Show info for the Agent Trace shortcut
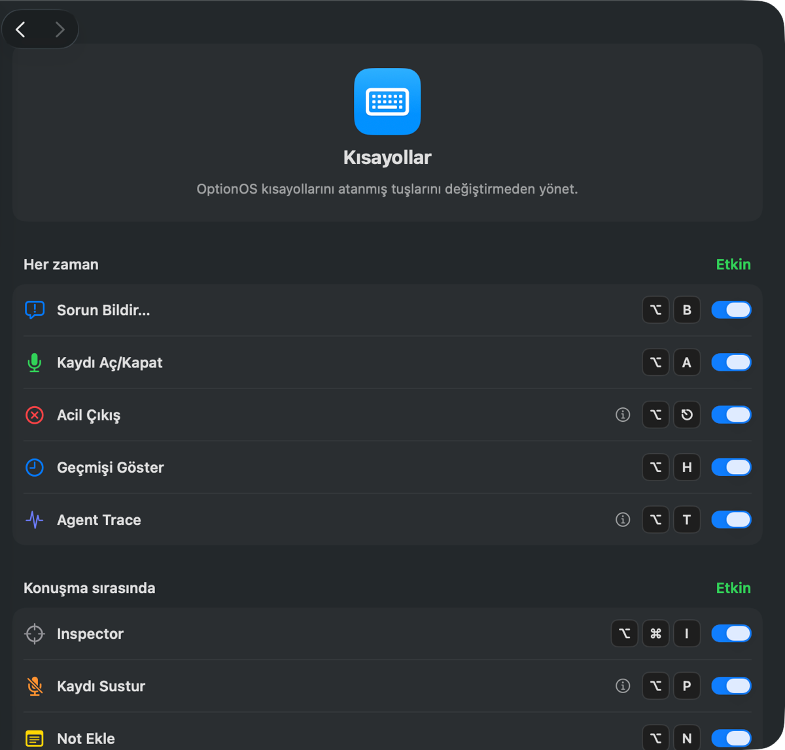Screen dimensions: 785x750 click(623, 520)
